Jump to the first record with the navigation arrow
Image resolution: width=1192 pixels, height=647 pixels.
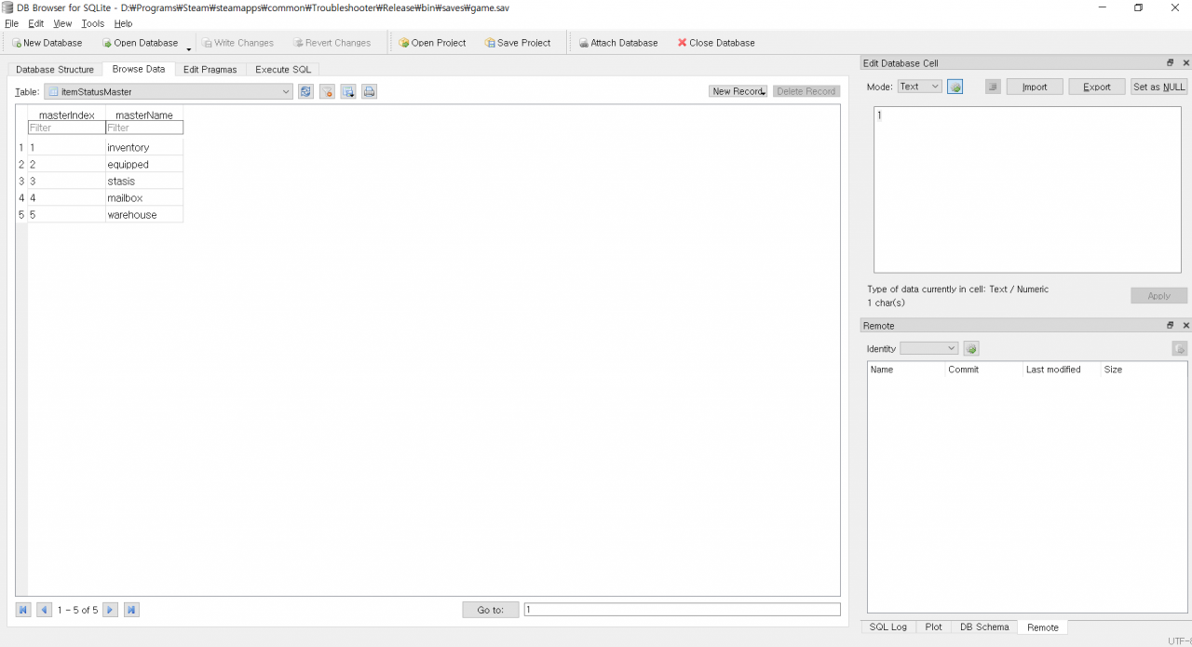tap(23, 610)
